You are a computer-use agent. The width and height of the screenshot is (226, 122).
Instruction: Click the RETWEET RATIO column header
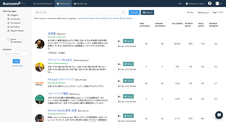tap(189, 25)
